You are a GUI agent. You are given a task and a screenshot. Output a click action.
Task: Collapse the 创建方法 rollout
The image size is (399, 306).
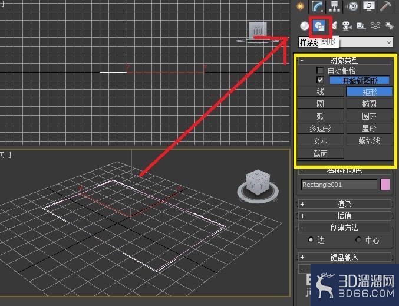(x=344, y=228)
